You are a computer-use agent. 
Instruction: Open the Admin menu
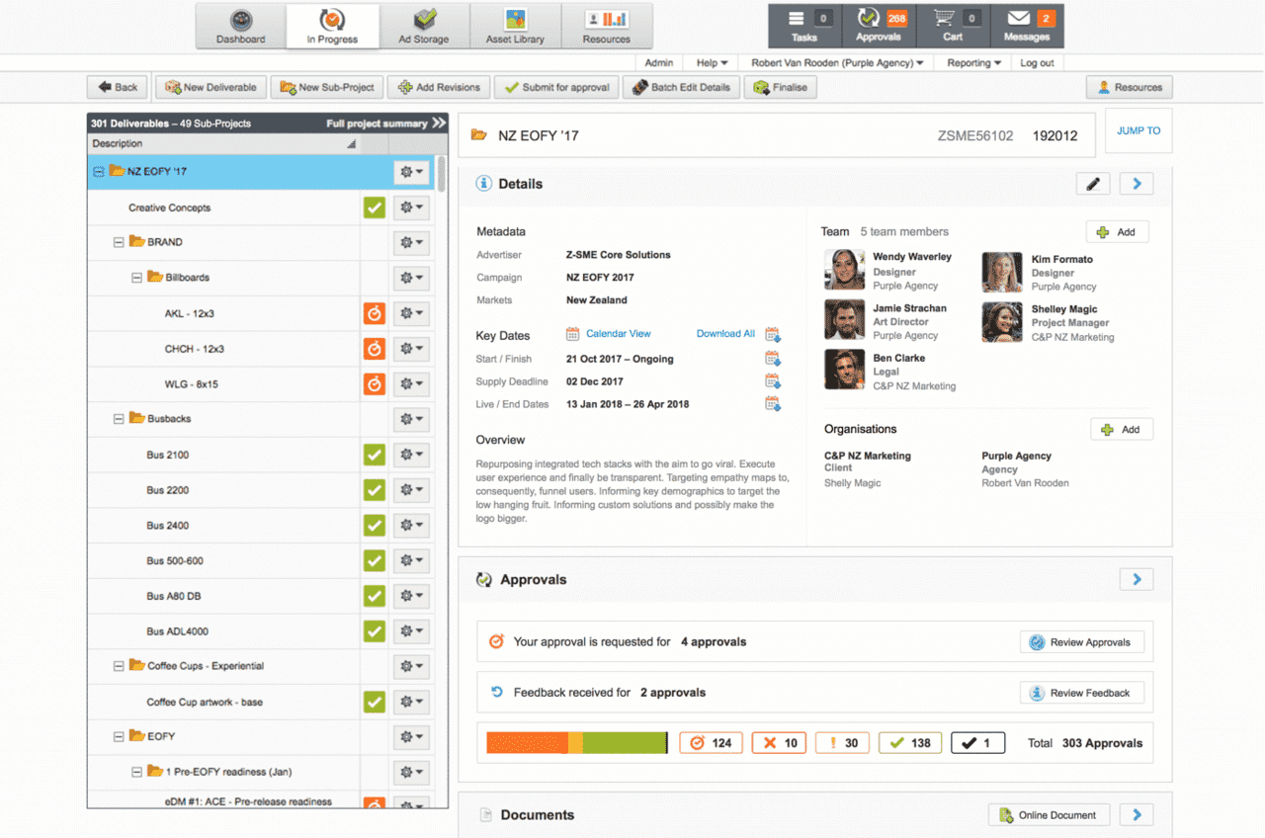659,62
